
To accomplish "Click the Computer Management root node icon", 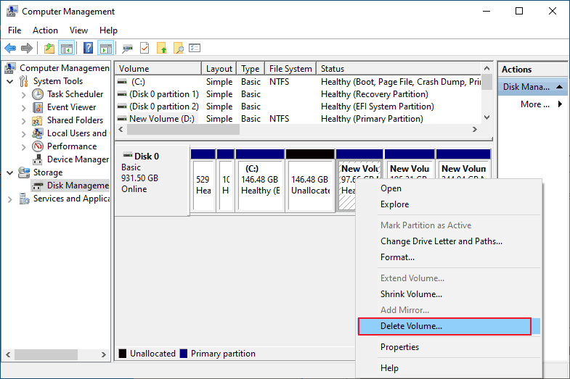I will pyautogui.click(x=10, y=68).
